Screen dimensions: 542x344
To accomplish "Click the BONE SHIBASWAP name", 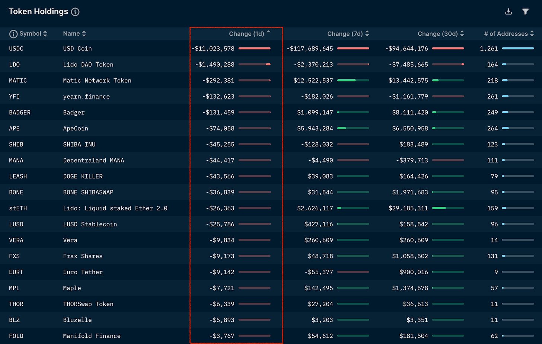I will click(88, 193).
